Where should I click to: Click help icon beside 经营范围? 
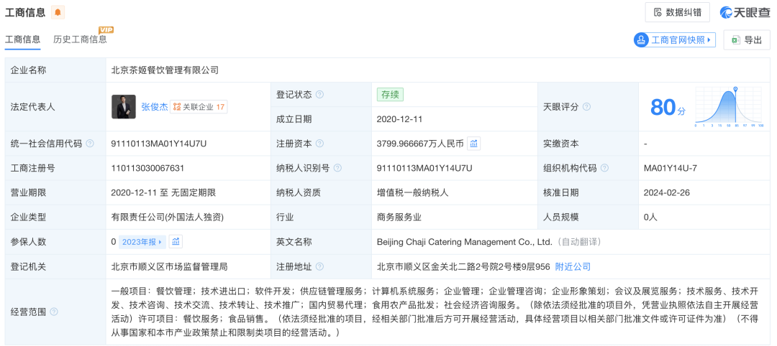click(x=54, y=312)
